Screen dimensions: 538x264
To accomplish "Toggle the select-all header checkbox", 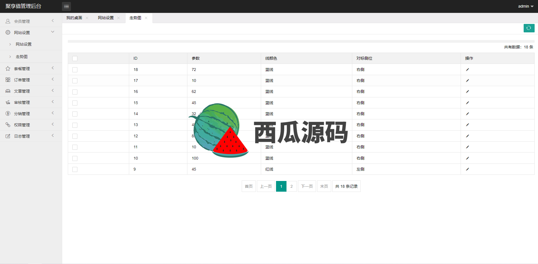I will (75, 59).
